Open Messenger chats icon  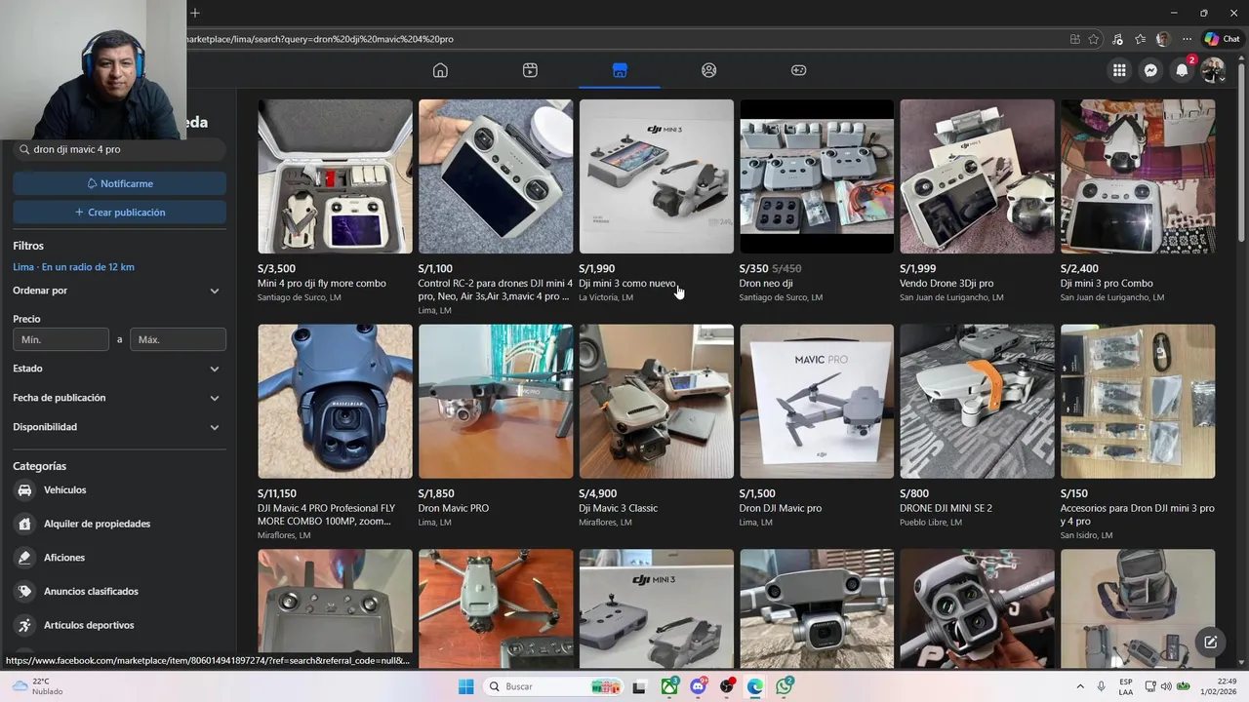[1150, 70]
